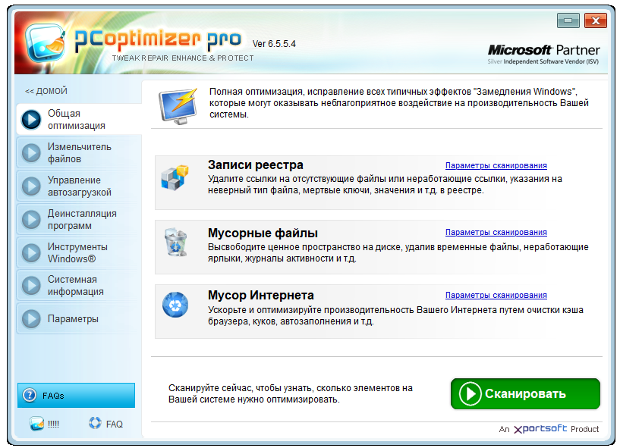Viewport: 620px width, 448px height.
Task: Open Инструменты Windows section
Action: point(79,252)
